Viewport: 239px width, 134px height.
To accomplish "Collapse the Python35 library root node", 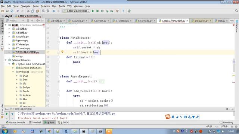I will (13, 72).
